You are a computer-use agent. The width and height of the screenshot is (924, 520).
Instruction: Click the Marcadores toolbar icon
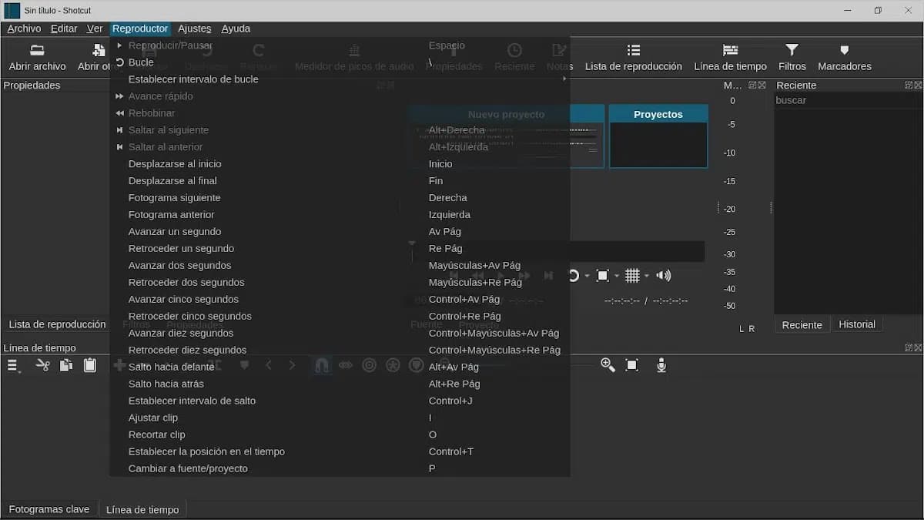[x=844, y=50]
